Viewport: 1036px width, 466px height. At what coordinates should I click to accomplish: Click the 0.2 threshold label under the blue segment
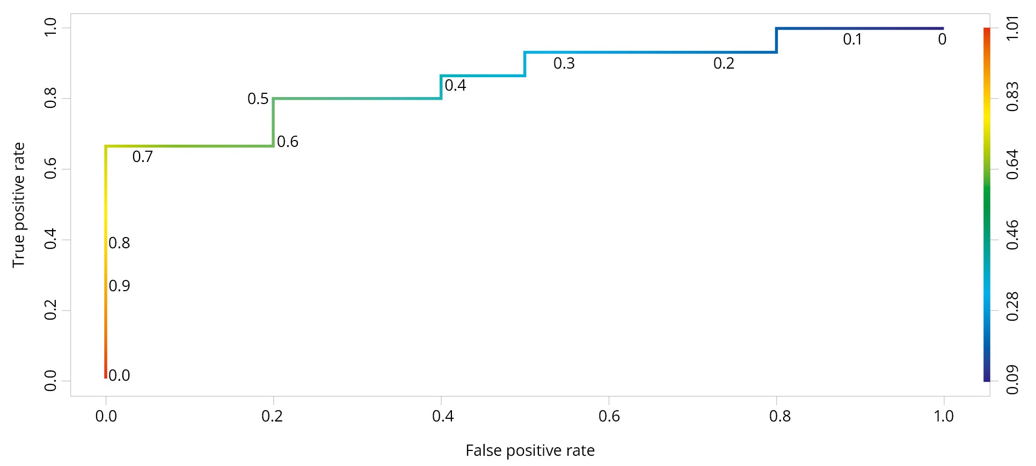[724, 63]
